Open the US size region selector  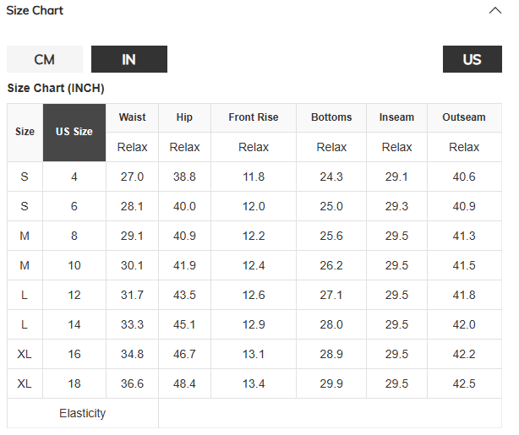[473, 59]
